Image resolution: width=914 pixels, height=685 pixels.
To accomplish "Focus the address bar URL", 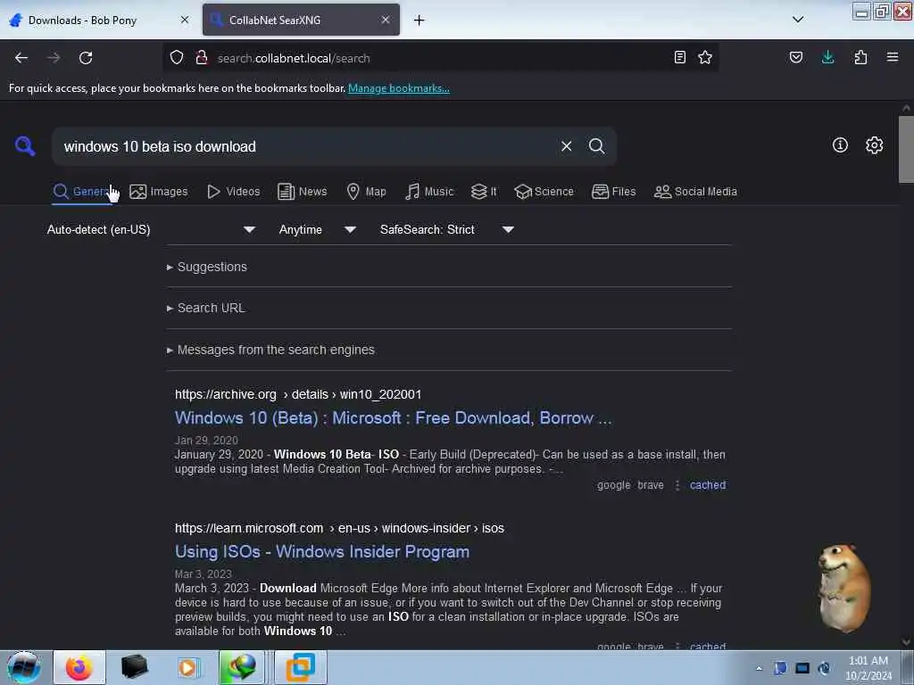I will click(440, 58).
